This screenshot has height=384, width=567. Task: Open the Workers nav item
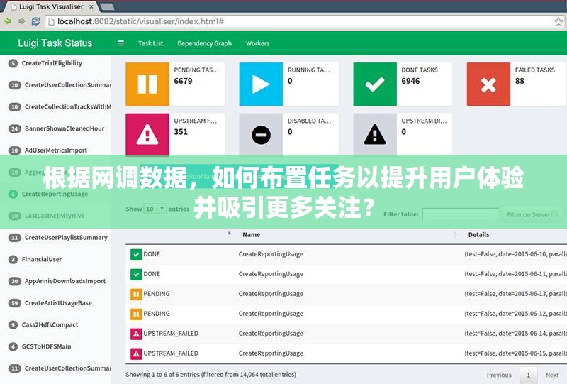coord(257,43)
